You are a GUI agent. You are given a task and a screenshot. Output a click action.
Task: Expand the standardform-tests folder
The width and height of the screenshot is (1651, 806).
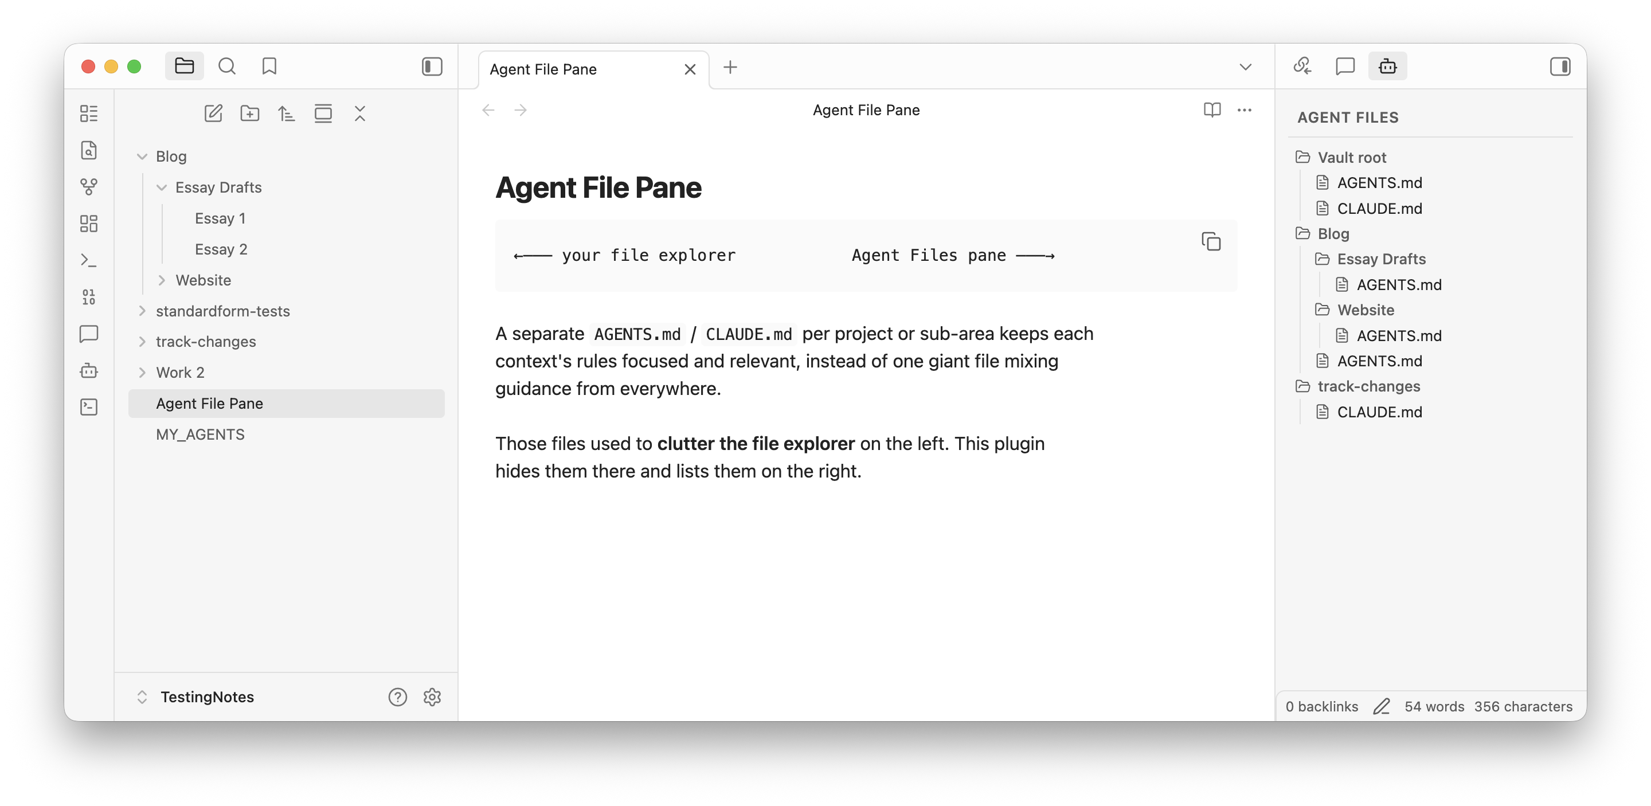coord(286,311)
